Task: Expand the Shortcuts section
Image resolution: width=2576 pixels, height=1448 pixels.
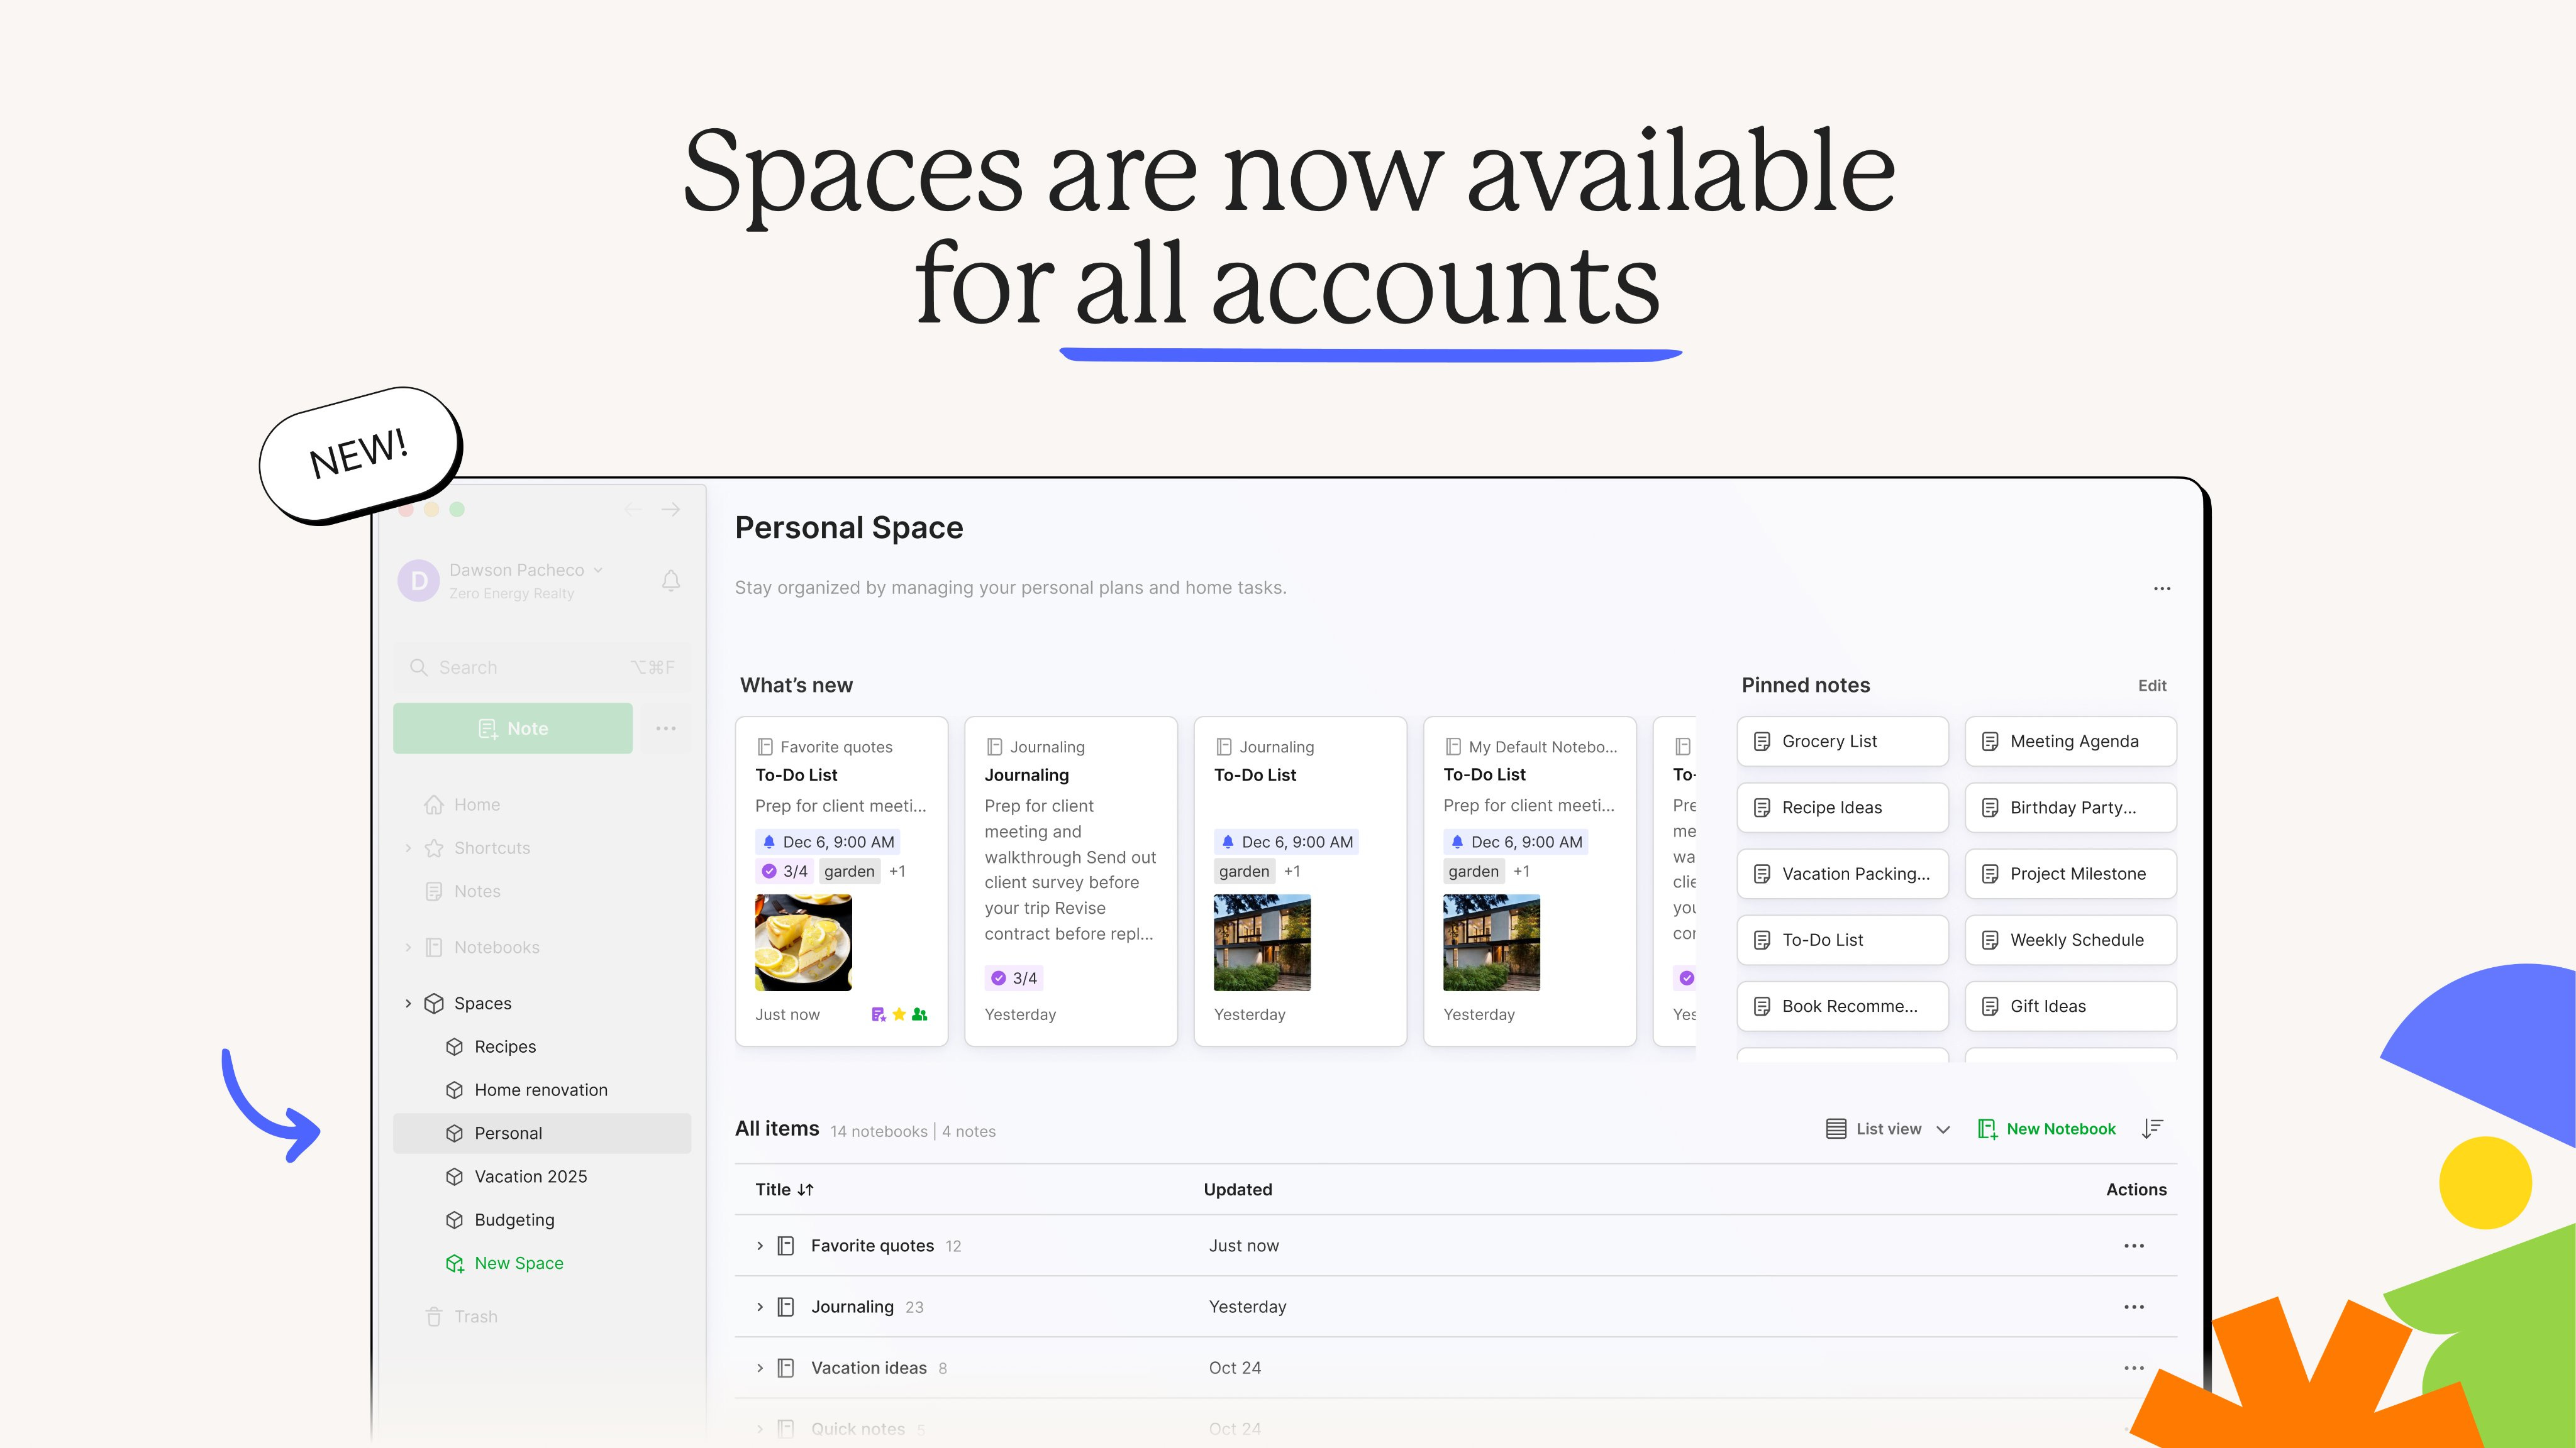Action: click(408, 847)
